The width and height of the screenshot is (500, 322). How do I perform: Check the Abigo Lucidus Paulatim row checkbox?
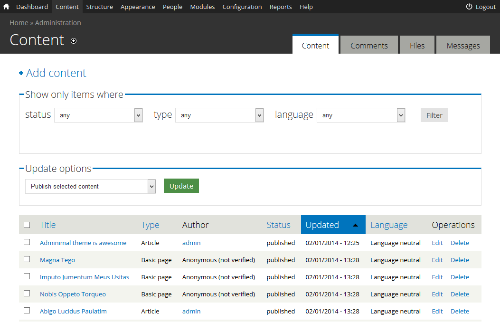[x=27, y=311]
